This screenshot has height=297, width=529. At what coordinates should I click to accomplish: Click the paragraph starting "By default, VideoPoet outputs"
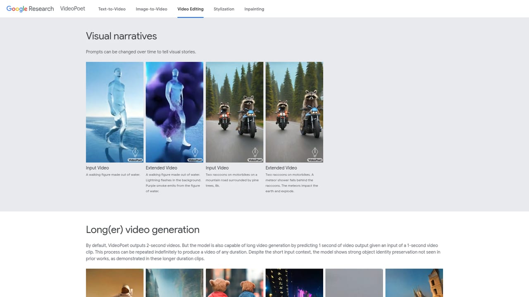coord(263,252)
